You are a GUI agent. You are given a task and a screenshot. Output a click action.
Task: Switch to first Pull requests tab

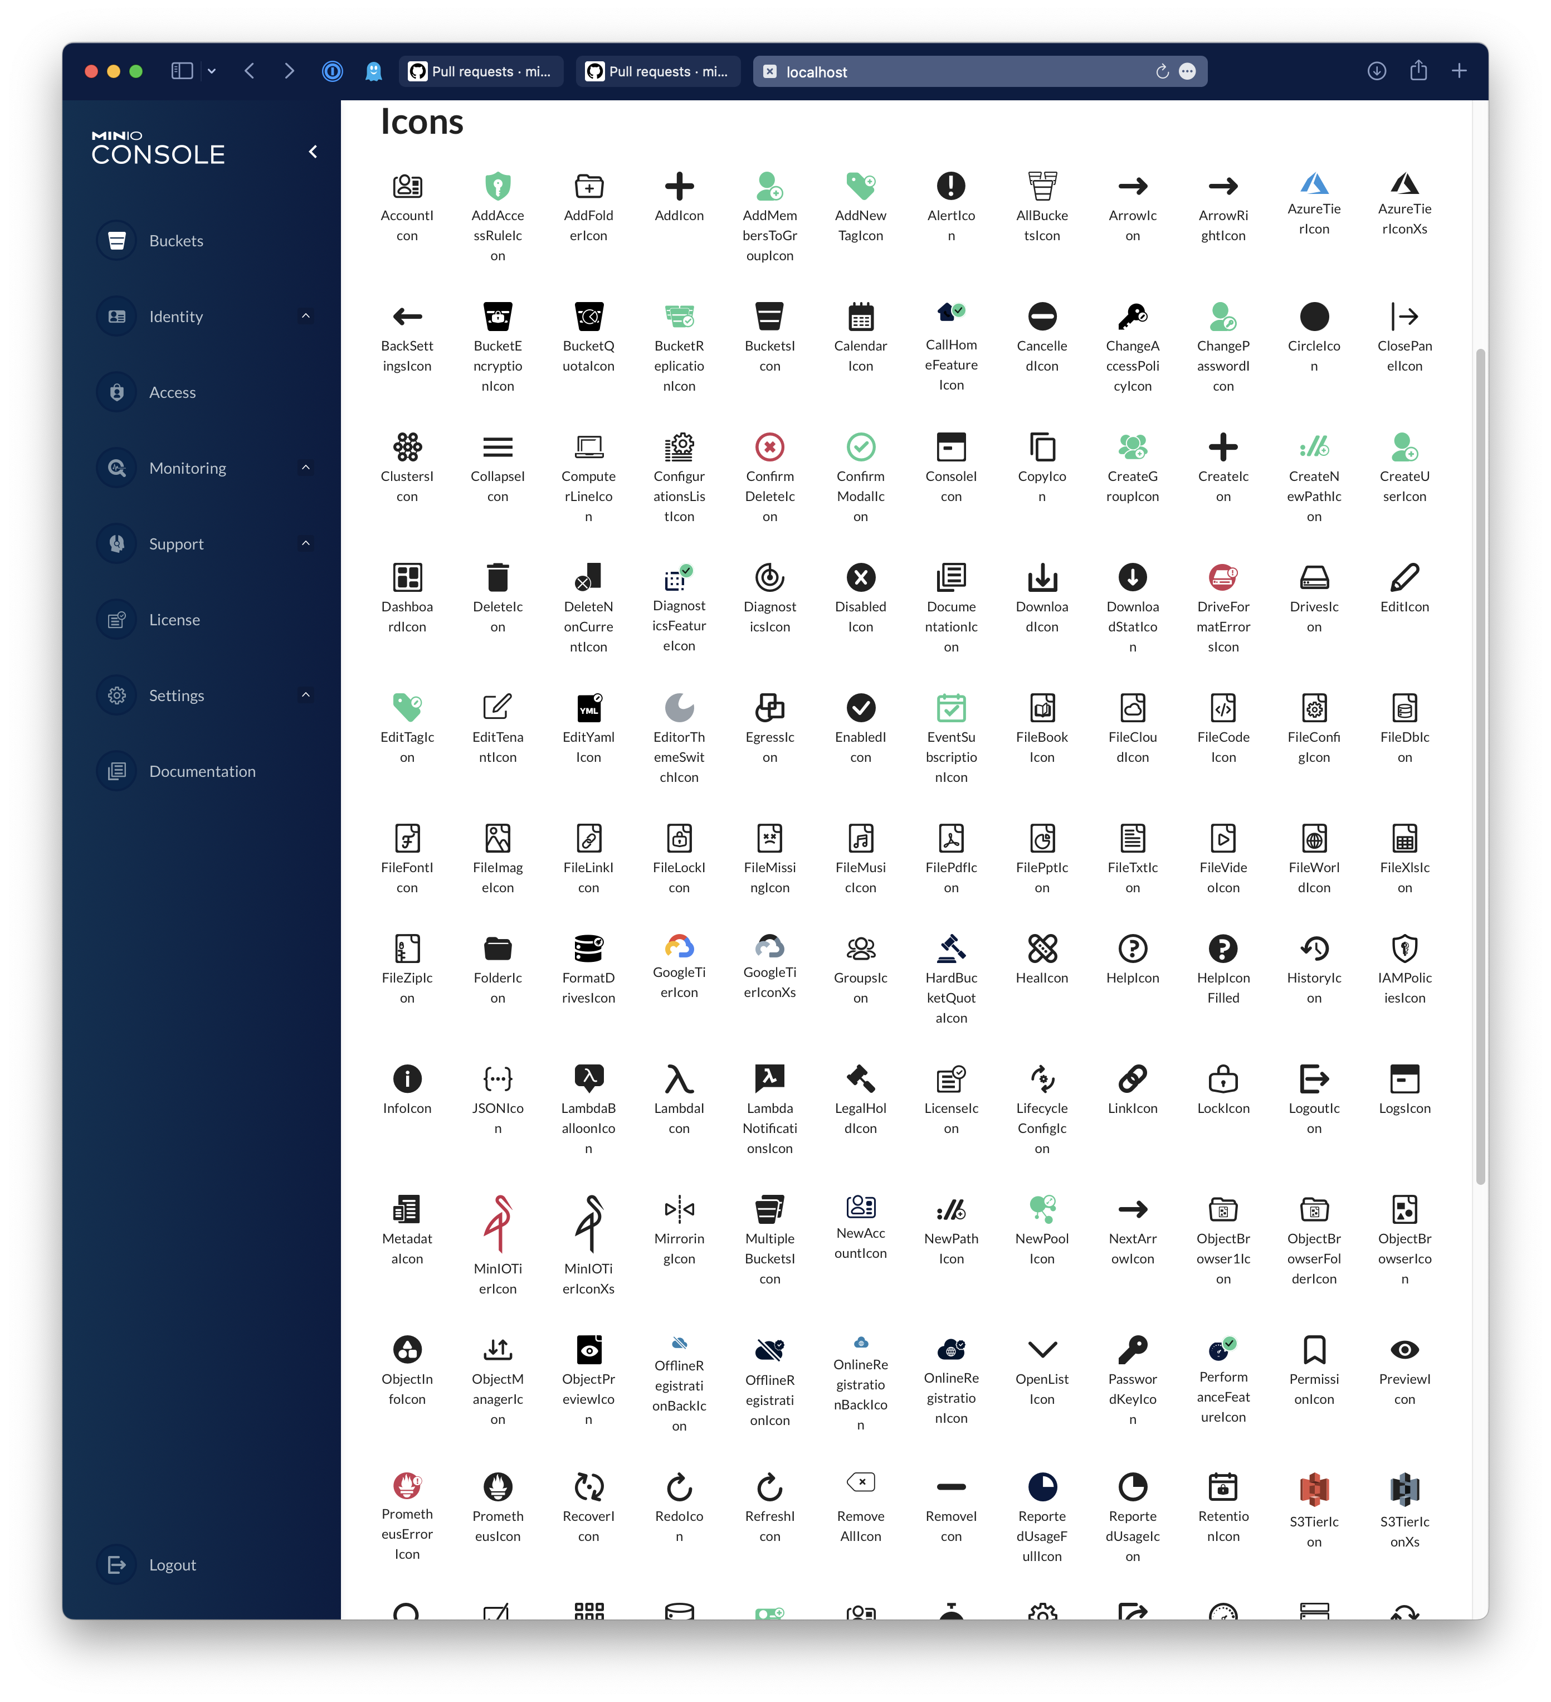481,72
